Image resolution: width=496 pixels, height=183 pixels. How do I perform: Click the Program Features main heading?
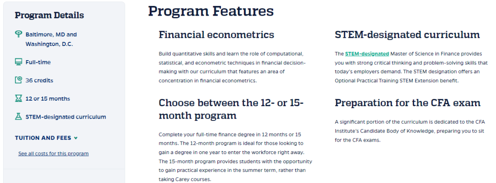(x=211, y=11)
